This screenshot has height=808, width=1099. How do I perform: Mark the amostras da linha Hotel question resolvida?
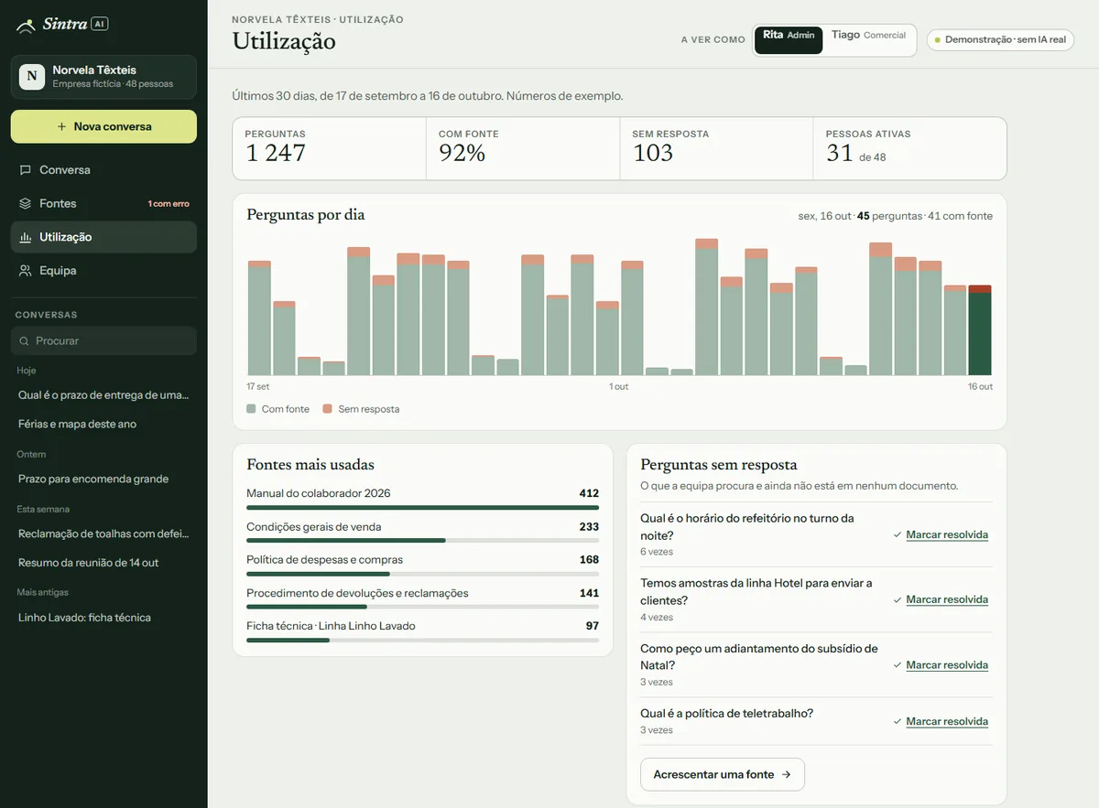pyautogui.click(x=947, y=599)
